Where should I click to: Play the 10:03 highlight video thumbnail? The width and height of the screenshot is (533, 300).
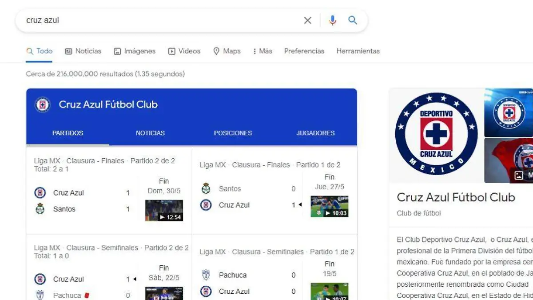click(x=329, y=206)
